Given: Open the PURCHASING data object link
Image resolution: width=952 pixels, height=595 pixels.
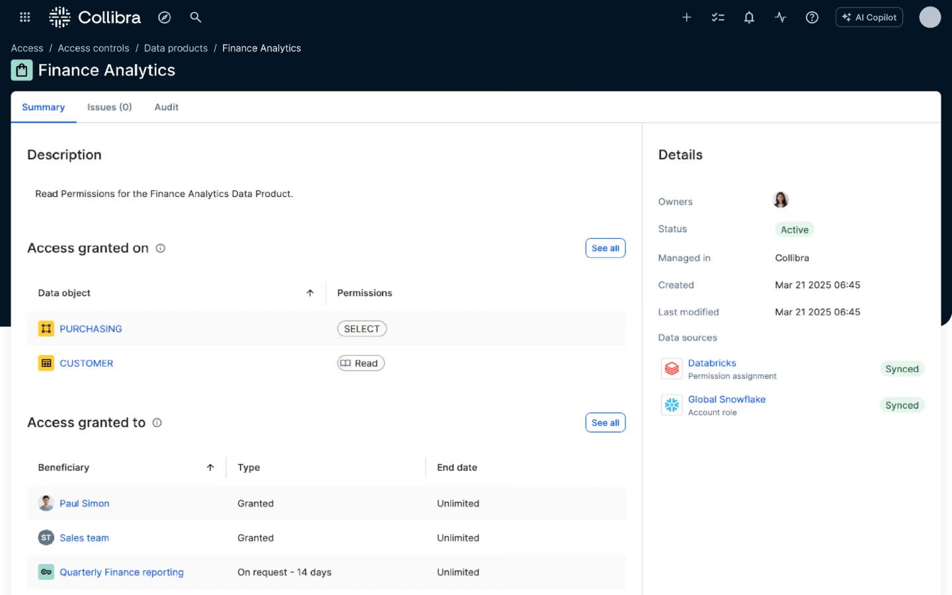Looking at the screenshot, I should coord(91,329).
